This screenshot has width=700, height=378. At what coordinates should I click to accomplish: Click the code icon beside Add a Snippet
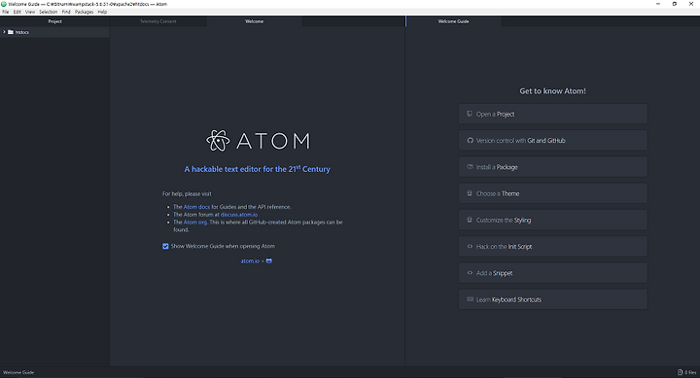[x=470, y=273]
